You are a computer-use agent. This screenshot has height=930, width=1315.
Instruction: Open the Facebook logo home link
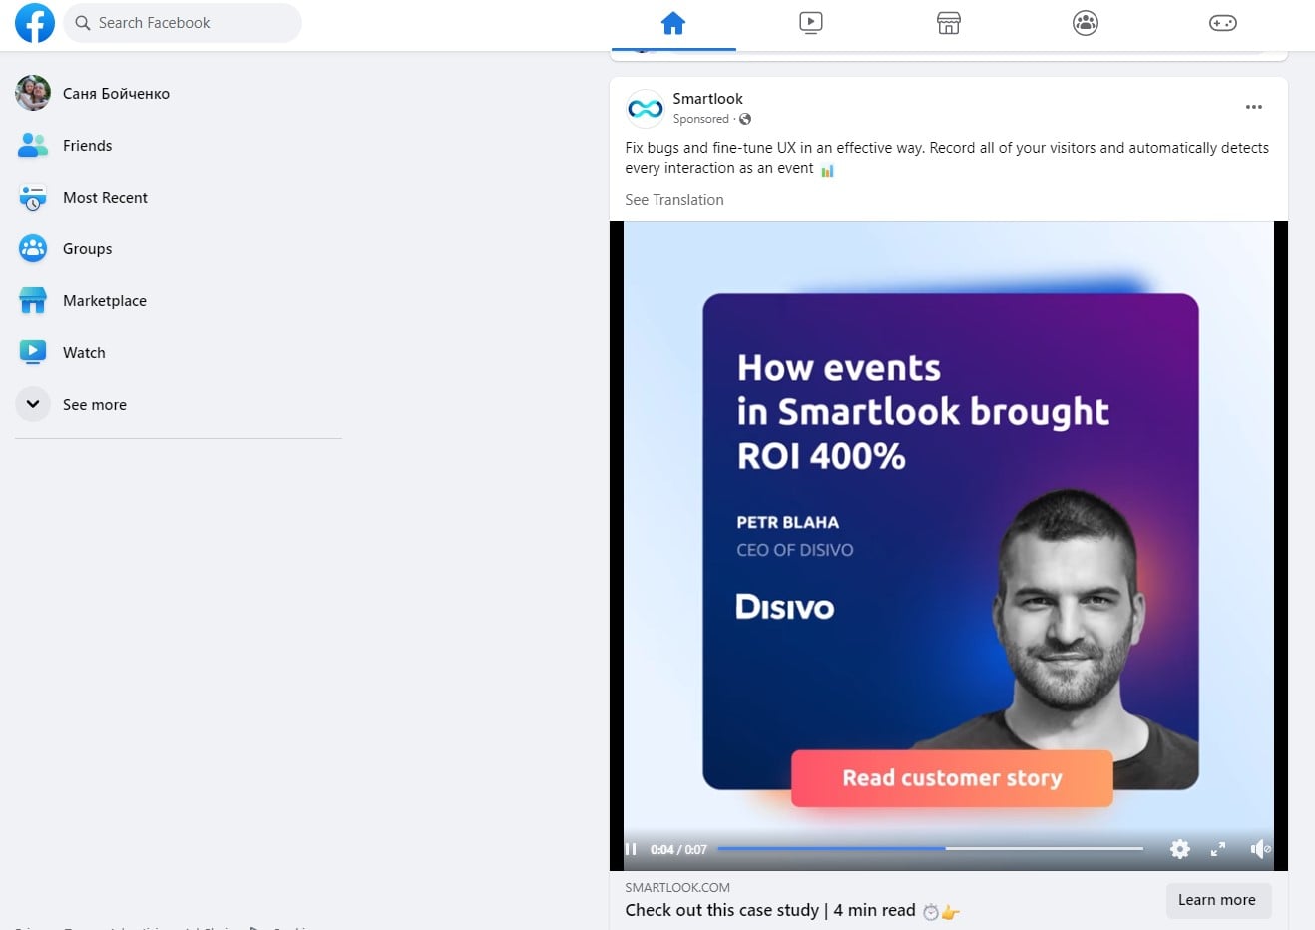[35, 23]
